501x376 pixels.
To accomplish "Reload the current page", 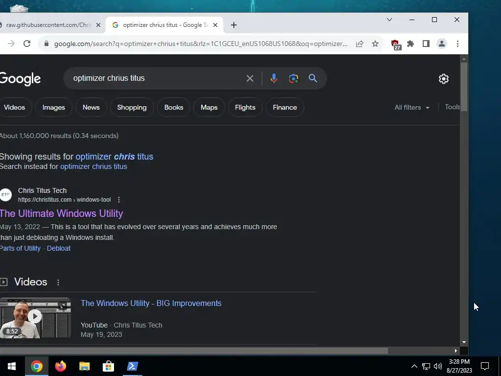I will [27, 44].
